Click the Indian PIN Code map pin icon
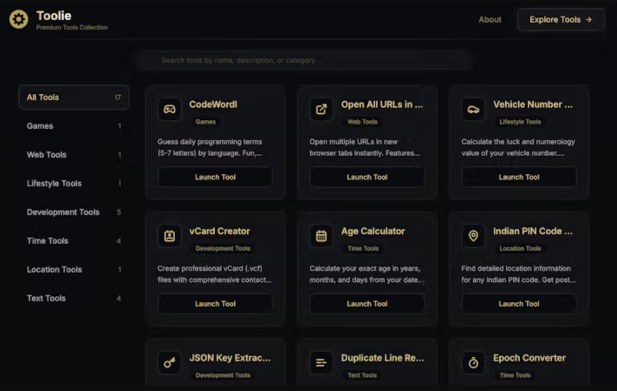 (473, 236)
